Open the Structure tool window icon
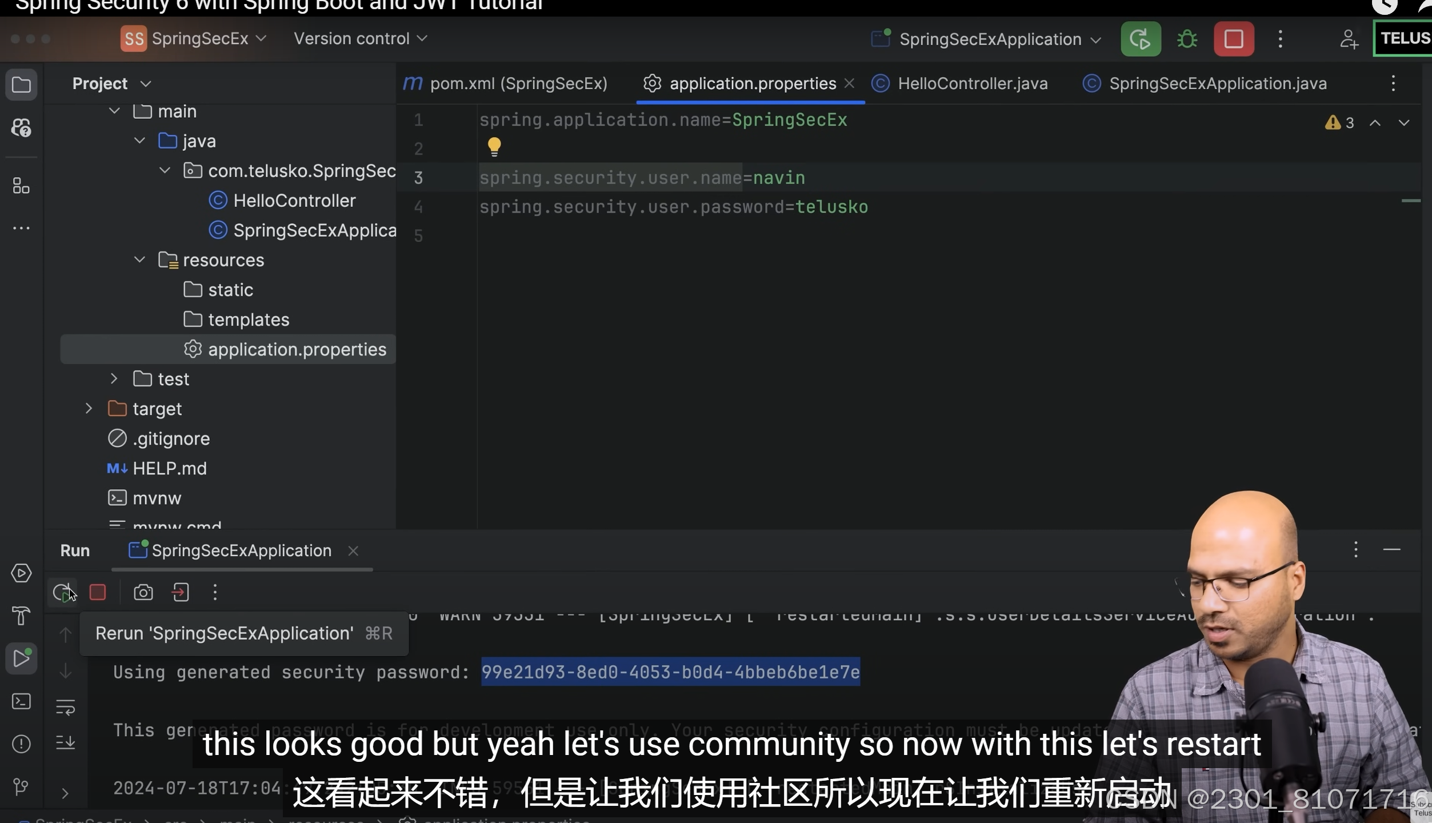1432x823 pixels. click(21, 186)
